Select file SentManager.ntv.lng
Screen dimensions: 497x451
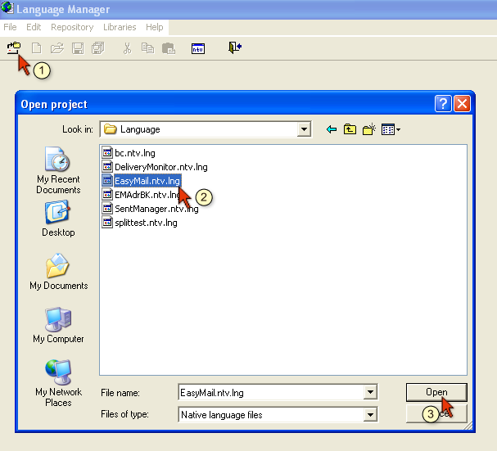point(156,209)
